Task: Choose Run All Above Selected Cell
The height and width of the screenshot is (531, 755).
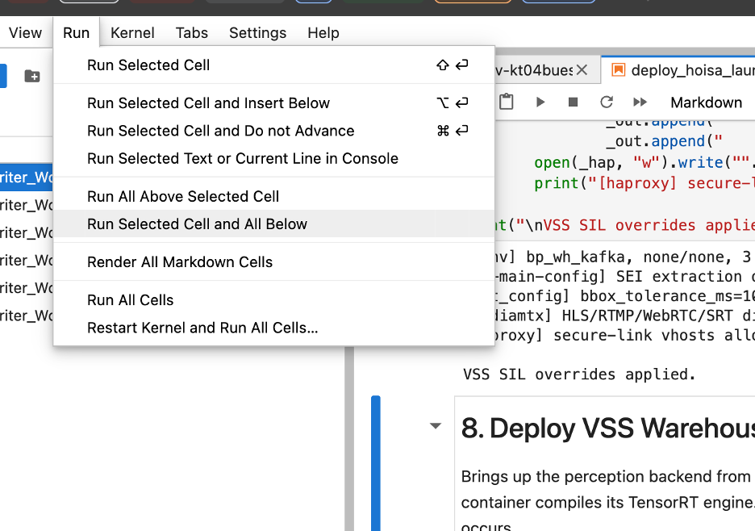Action: click(274, 197)
